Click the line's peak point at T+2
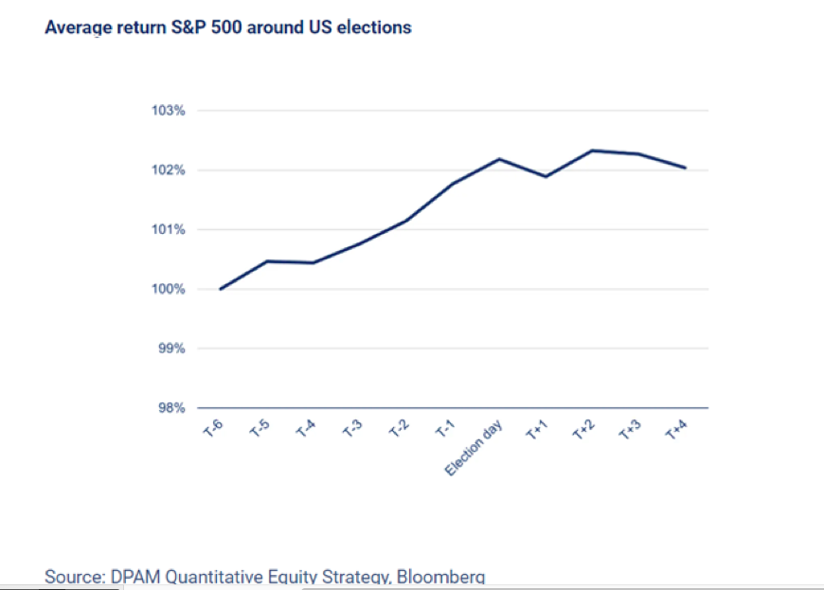Viewport: 824px width, 590px height. click(592, 150)
